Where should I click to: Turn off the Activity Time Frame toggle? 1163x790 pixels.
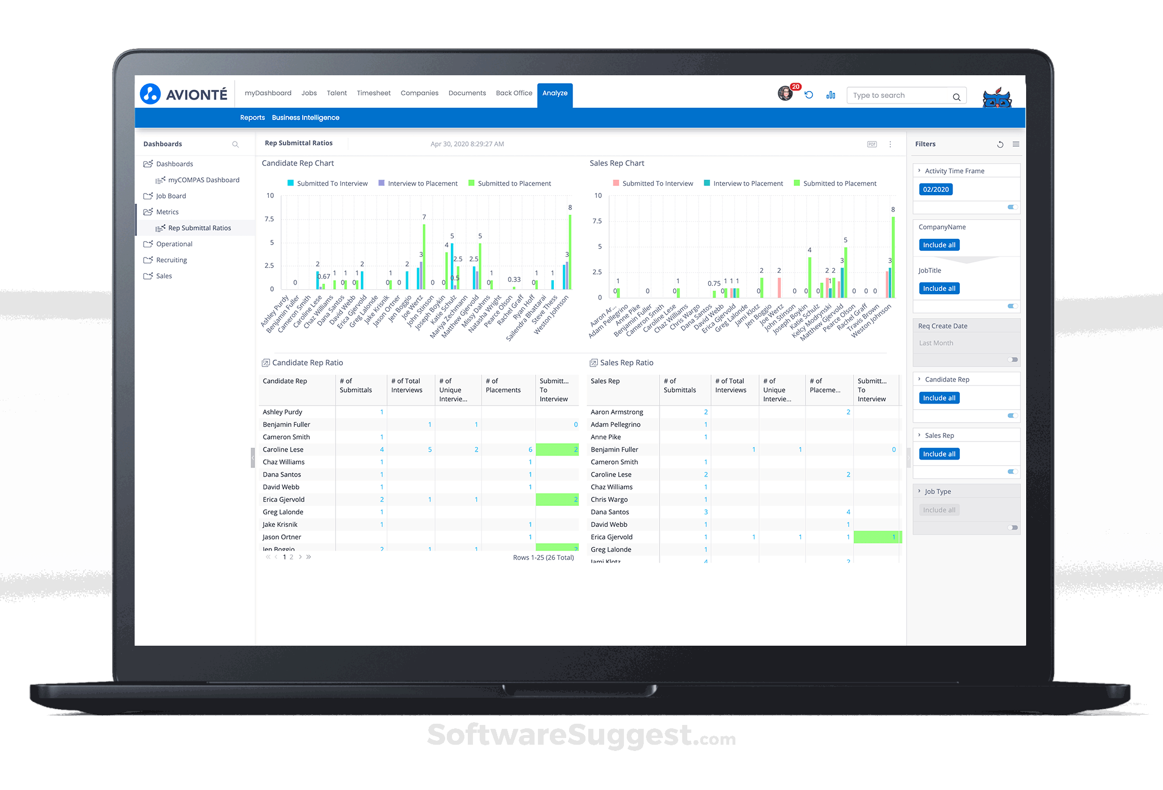click(x=1012, y=207)
